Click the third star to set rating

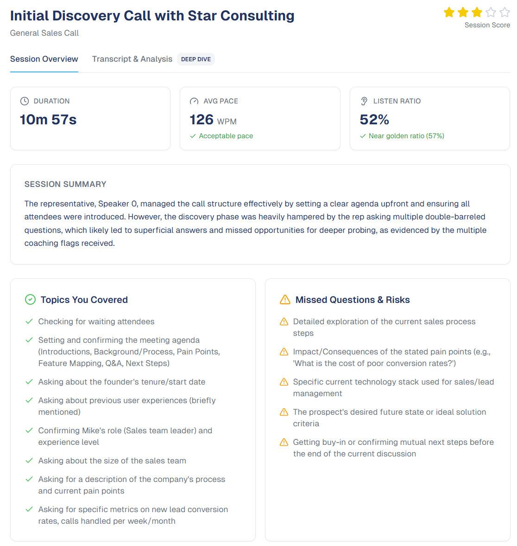coord(477,12)
